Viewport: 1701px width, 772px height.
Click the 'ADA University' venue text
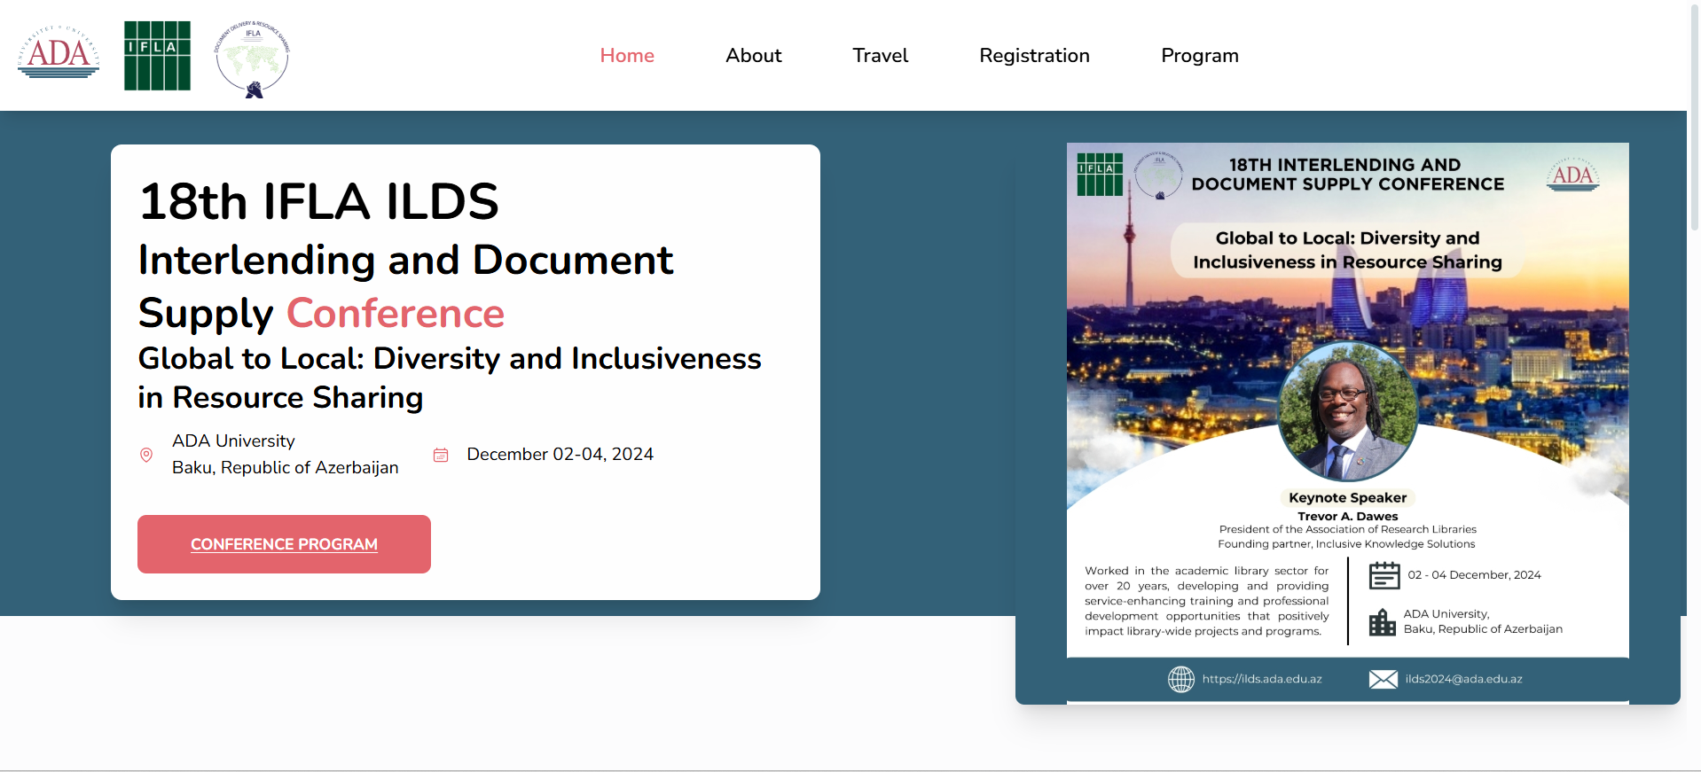click(x=233, y=441)
